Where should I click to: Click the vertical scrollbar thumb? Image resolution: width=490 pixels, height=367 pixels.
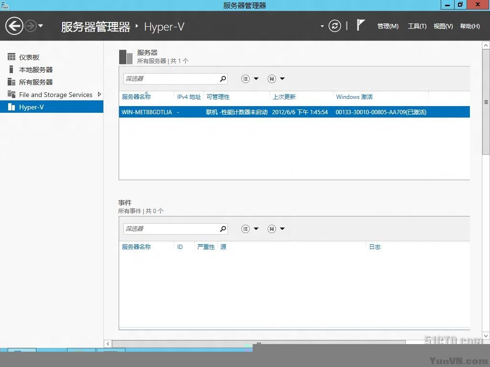point(486,102)
